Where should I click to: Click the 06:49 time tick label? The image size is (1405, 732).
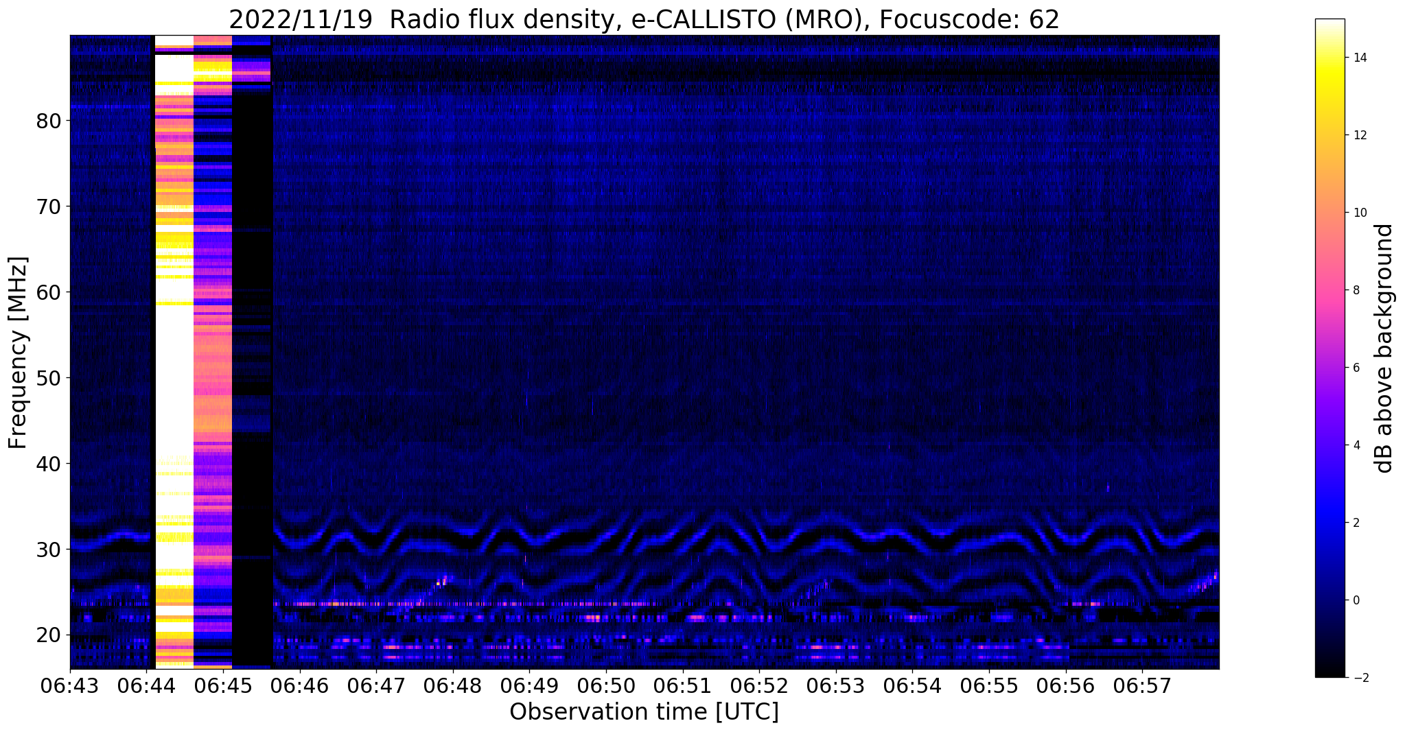point(529,685)
